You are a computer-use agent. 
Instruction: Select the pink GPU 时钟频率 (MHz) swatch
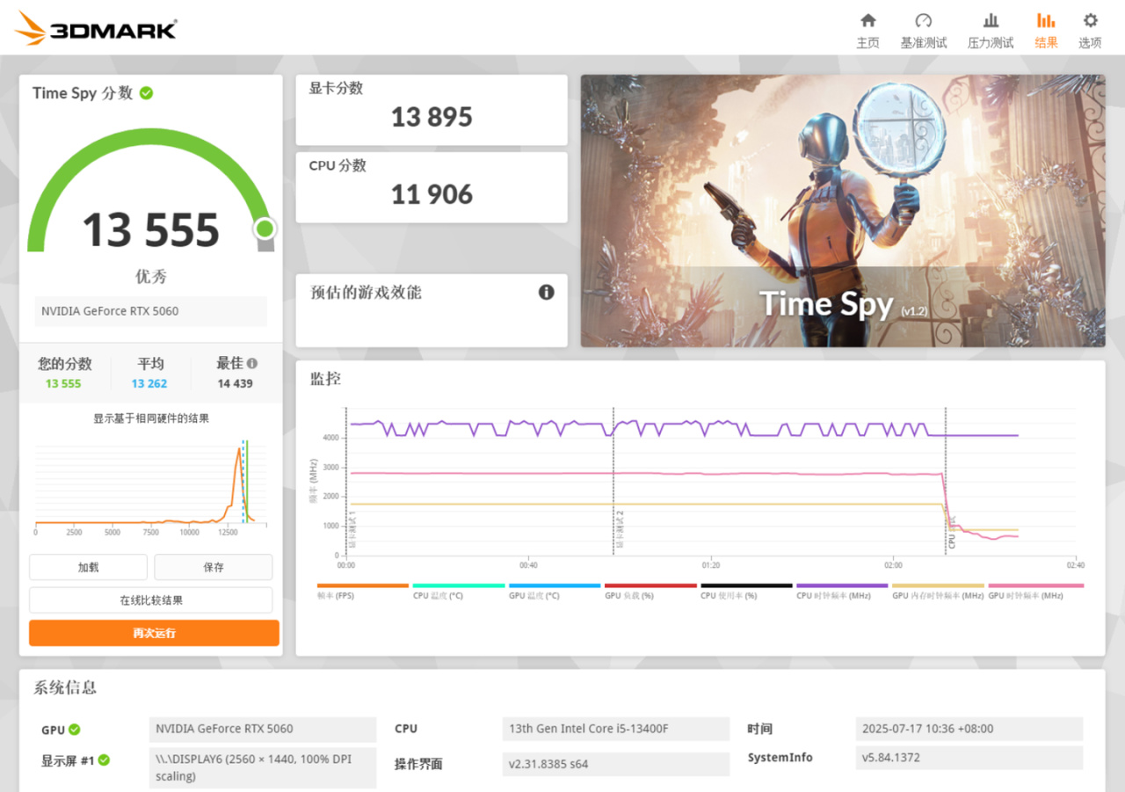pyautogui.click(x=1036, y=585)
